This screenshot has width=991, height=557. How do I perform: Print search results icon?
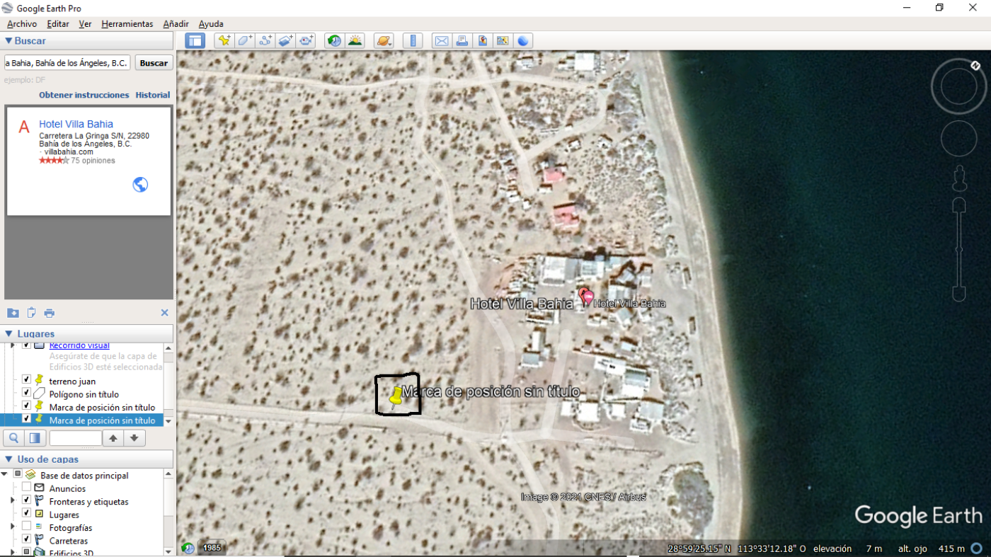pyautogui.click(x=49, y=313)
